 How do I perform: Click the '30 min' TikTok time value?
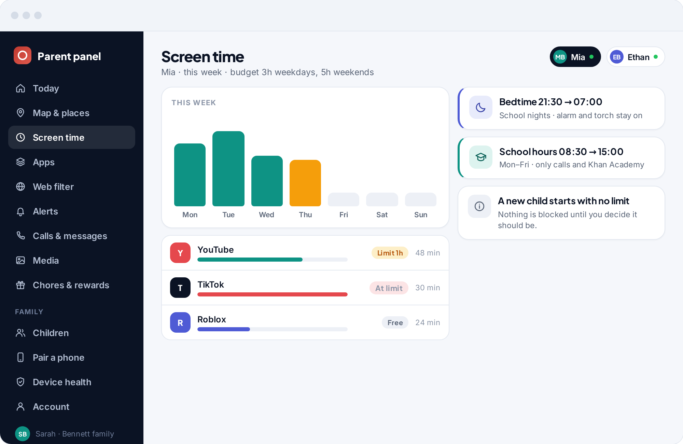pos(428,288)
